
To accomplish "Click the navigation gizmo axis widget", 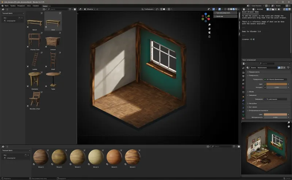I will click(x=206, y=18).
